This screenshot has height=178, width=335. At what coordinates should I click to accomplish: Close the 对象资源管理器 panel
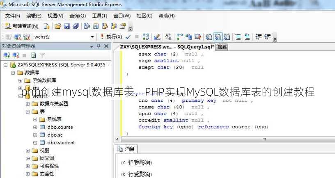106,46
